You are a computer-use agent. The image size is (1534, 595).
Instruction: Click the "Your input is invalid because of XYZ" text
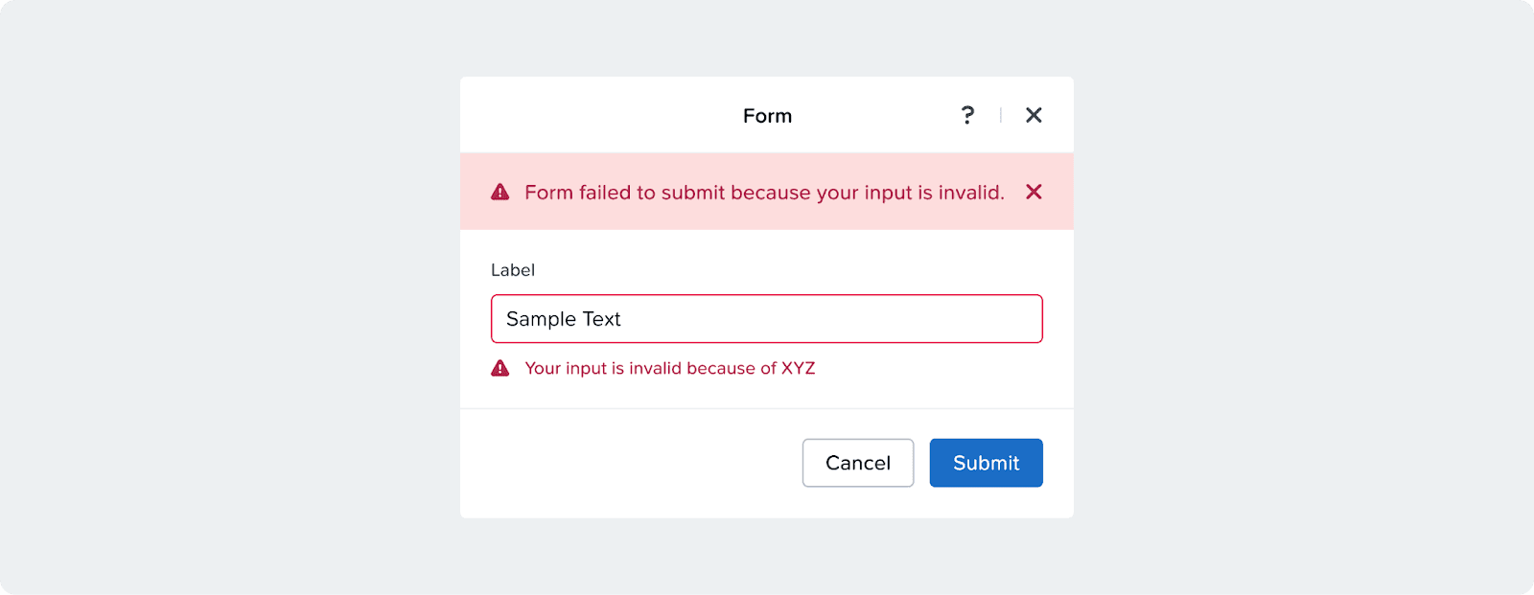[669, 368]
